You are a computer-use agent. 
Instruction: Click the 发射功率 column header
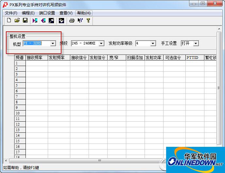[154, 58]
